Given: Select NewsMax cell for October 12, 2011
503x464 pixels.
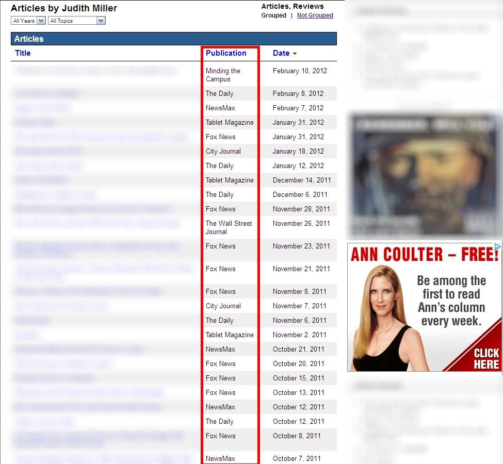Looking at the screenshot, I should (x=220, y=407).
